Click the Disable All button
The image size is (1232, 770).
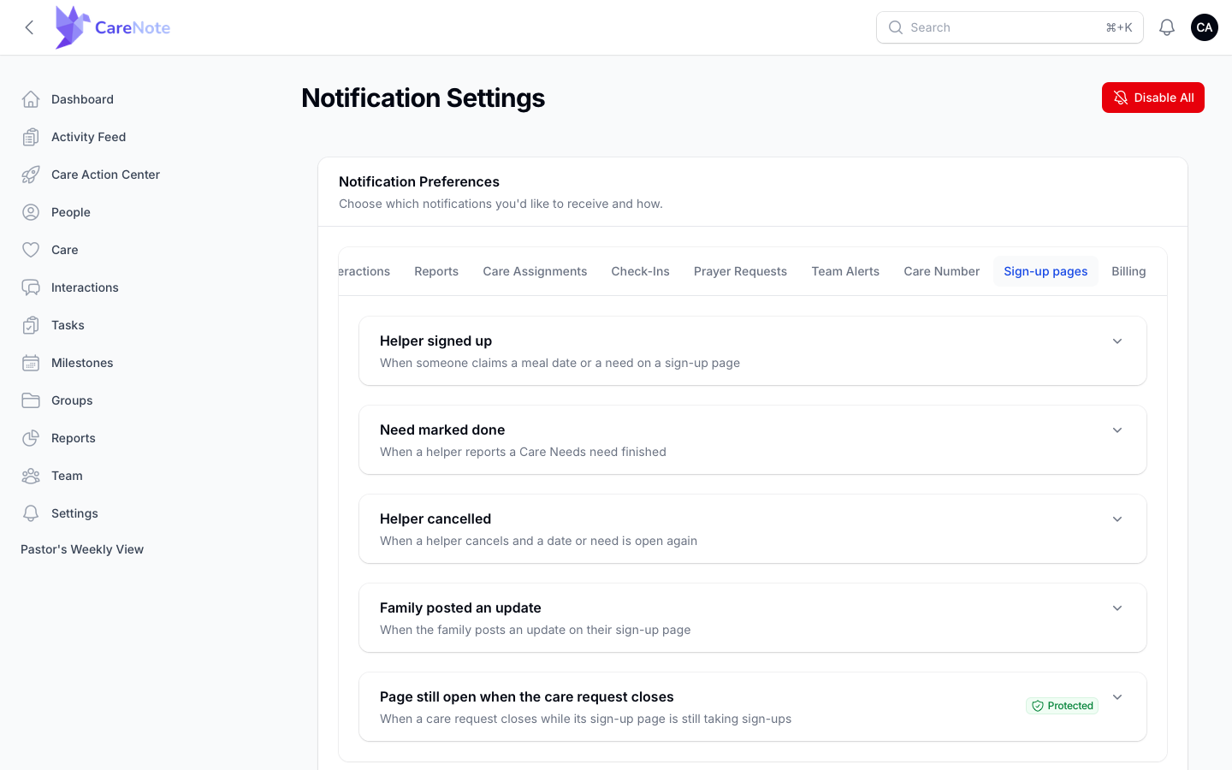(1153, 98)
